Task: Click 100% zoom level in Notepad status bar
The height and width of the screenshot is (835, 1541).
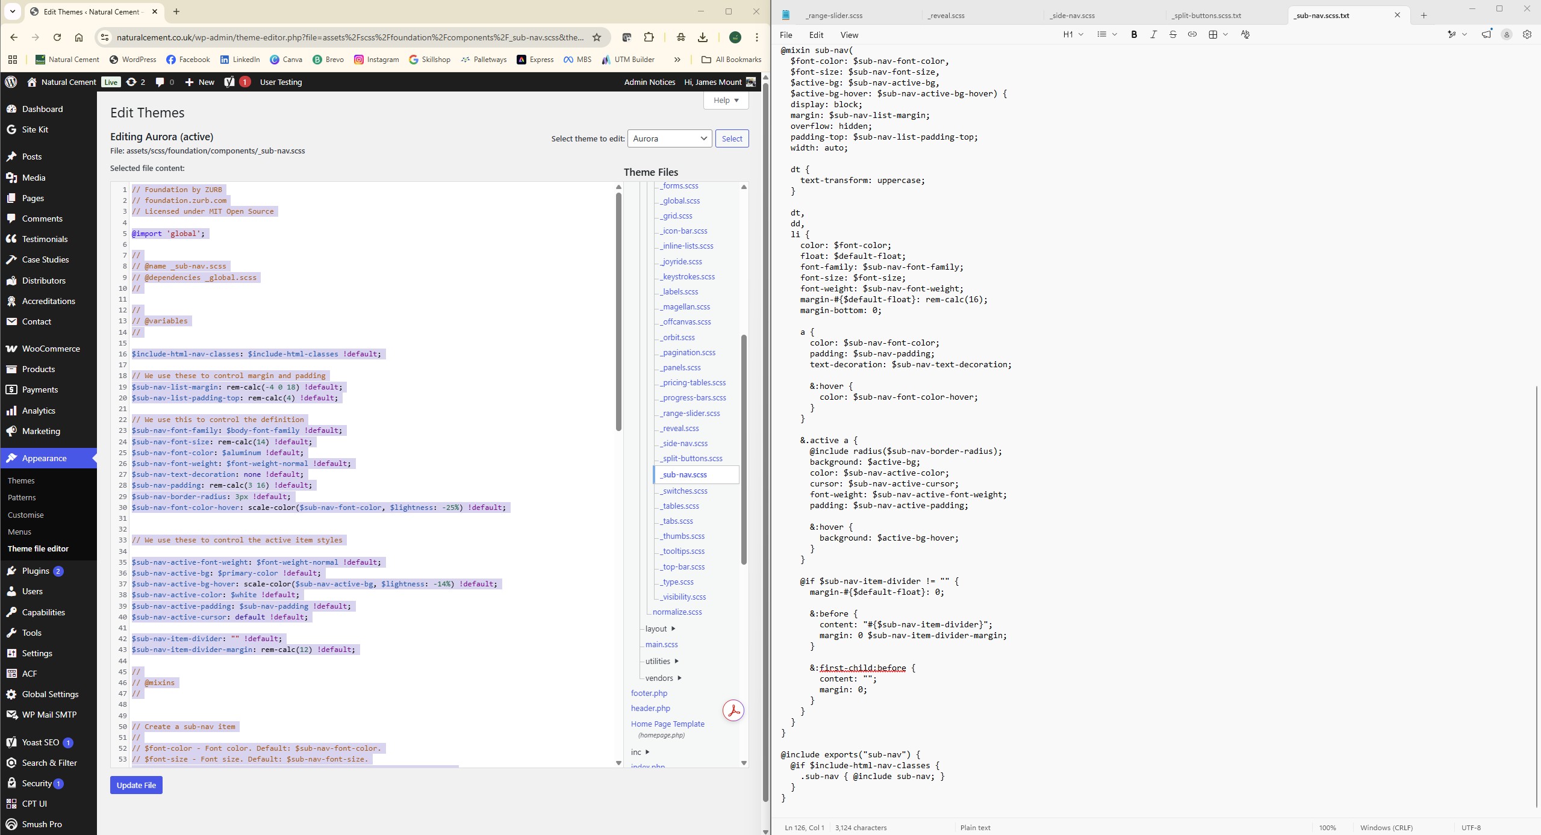Action: (x=1327, y=827)
